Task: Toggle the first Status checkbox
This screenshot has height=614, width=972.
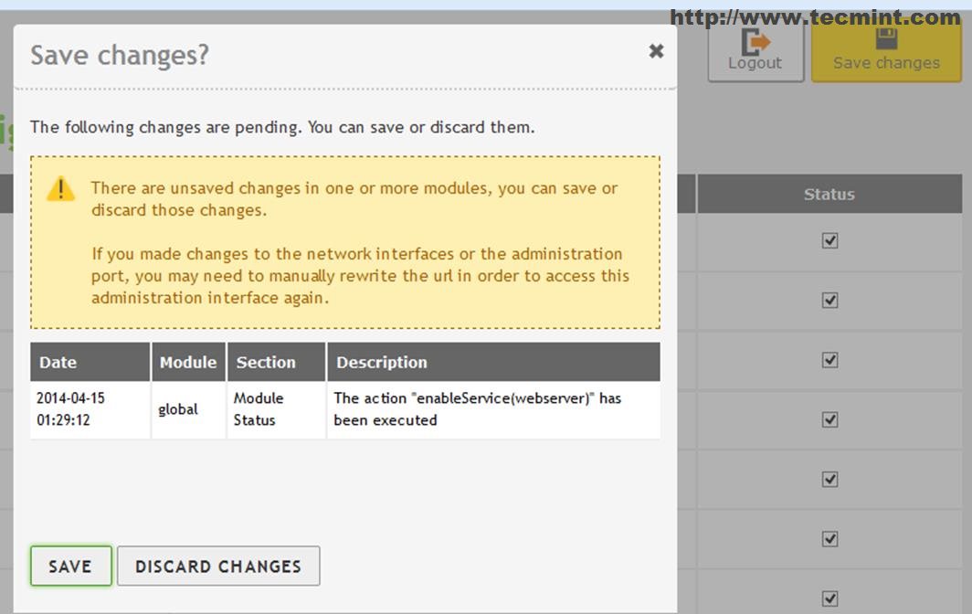Action: click(x=829, y=240)
